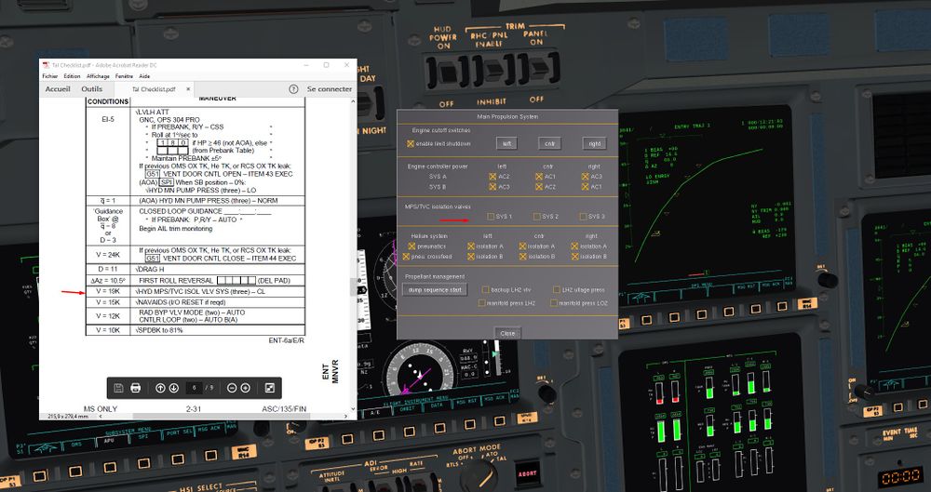Open the Acrobat help question-mark icon
This screenshot has width=931, height=492.
point(293,89)
